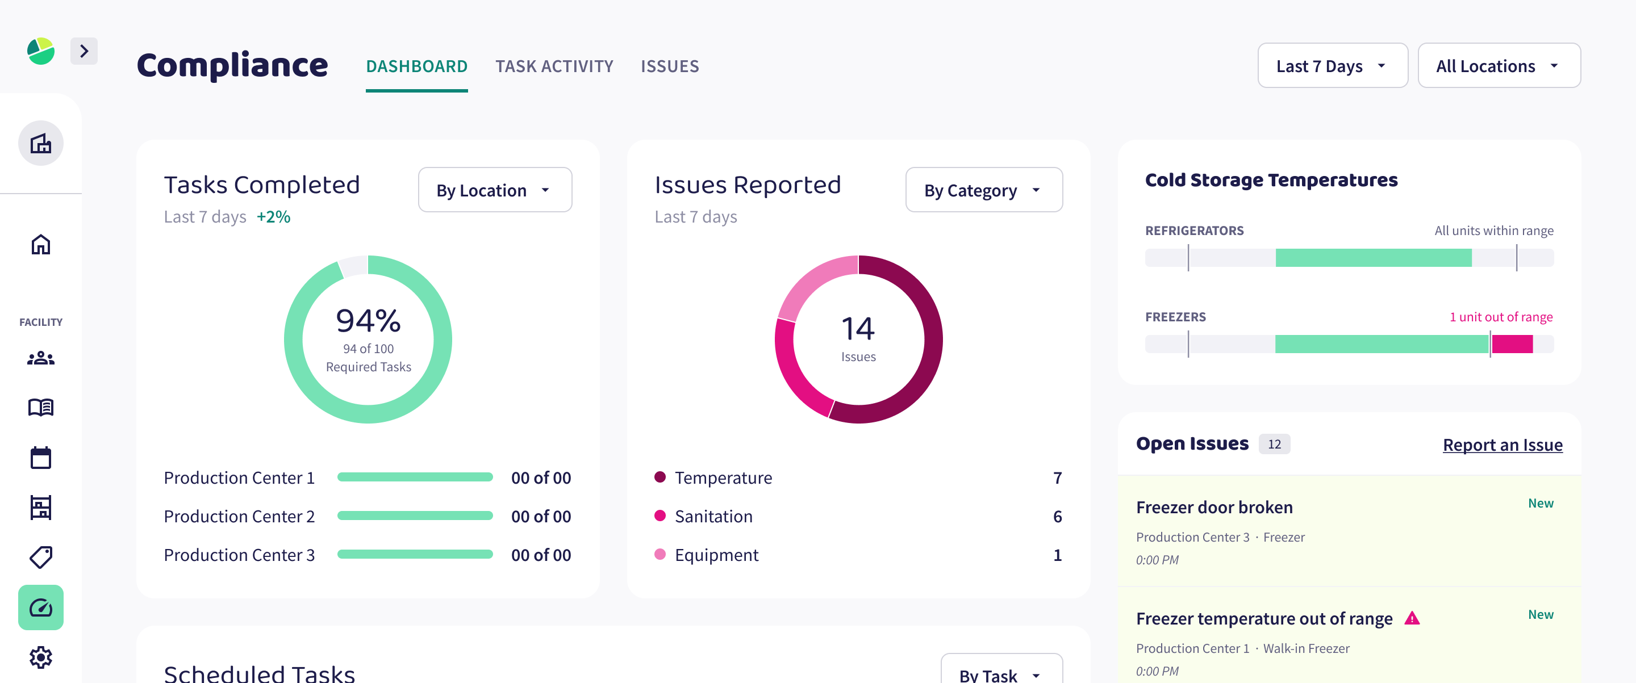1636x683 pixels.
Task: Select the compliance gauge icon in sidebar
Action: 41,607
